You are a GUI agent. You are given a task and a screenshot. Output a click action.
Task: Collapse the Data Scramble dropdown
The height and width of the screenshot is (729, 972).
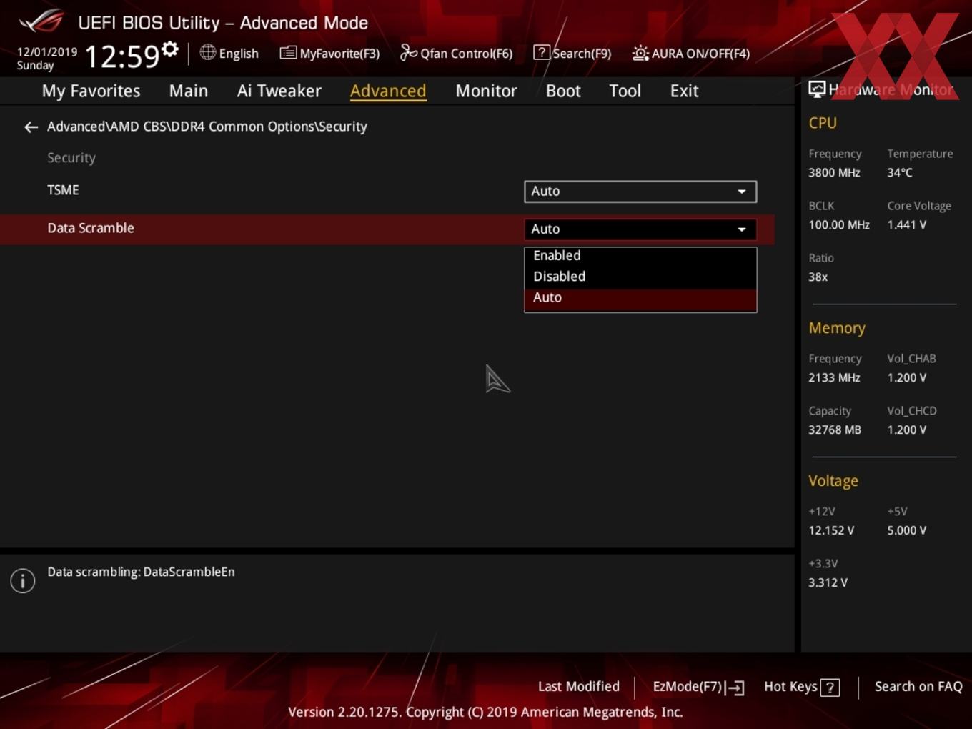point(640,229)
